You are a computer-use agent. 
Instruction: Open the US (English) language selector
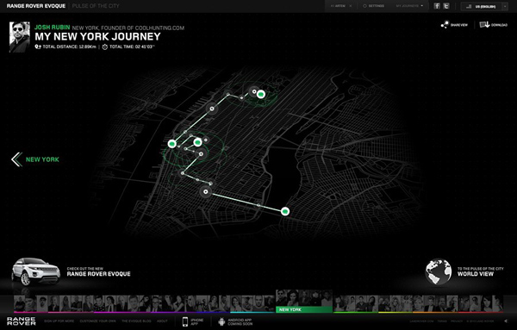coord(482,6)
